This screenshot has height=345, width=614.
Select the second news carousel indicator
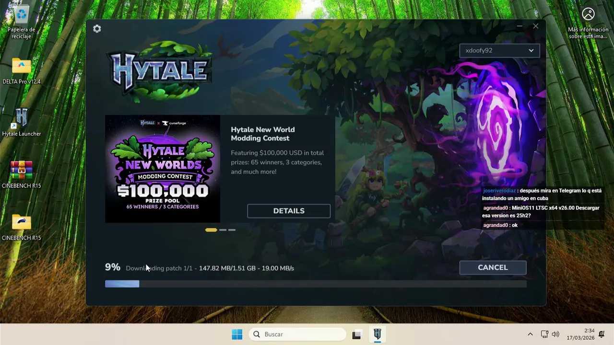(x=223, y=230)
